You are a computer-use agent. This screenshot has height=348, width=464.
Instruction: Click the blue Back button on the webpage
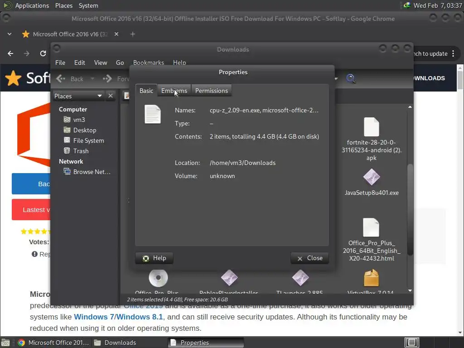pyautogui.click(x=31, y=184)
